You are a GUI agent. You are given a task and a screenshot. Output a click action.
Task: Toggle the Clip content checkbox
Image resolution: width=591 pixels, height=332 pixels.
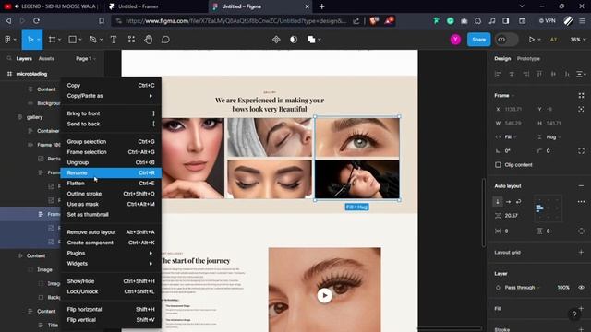coord(498,165)
